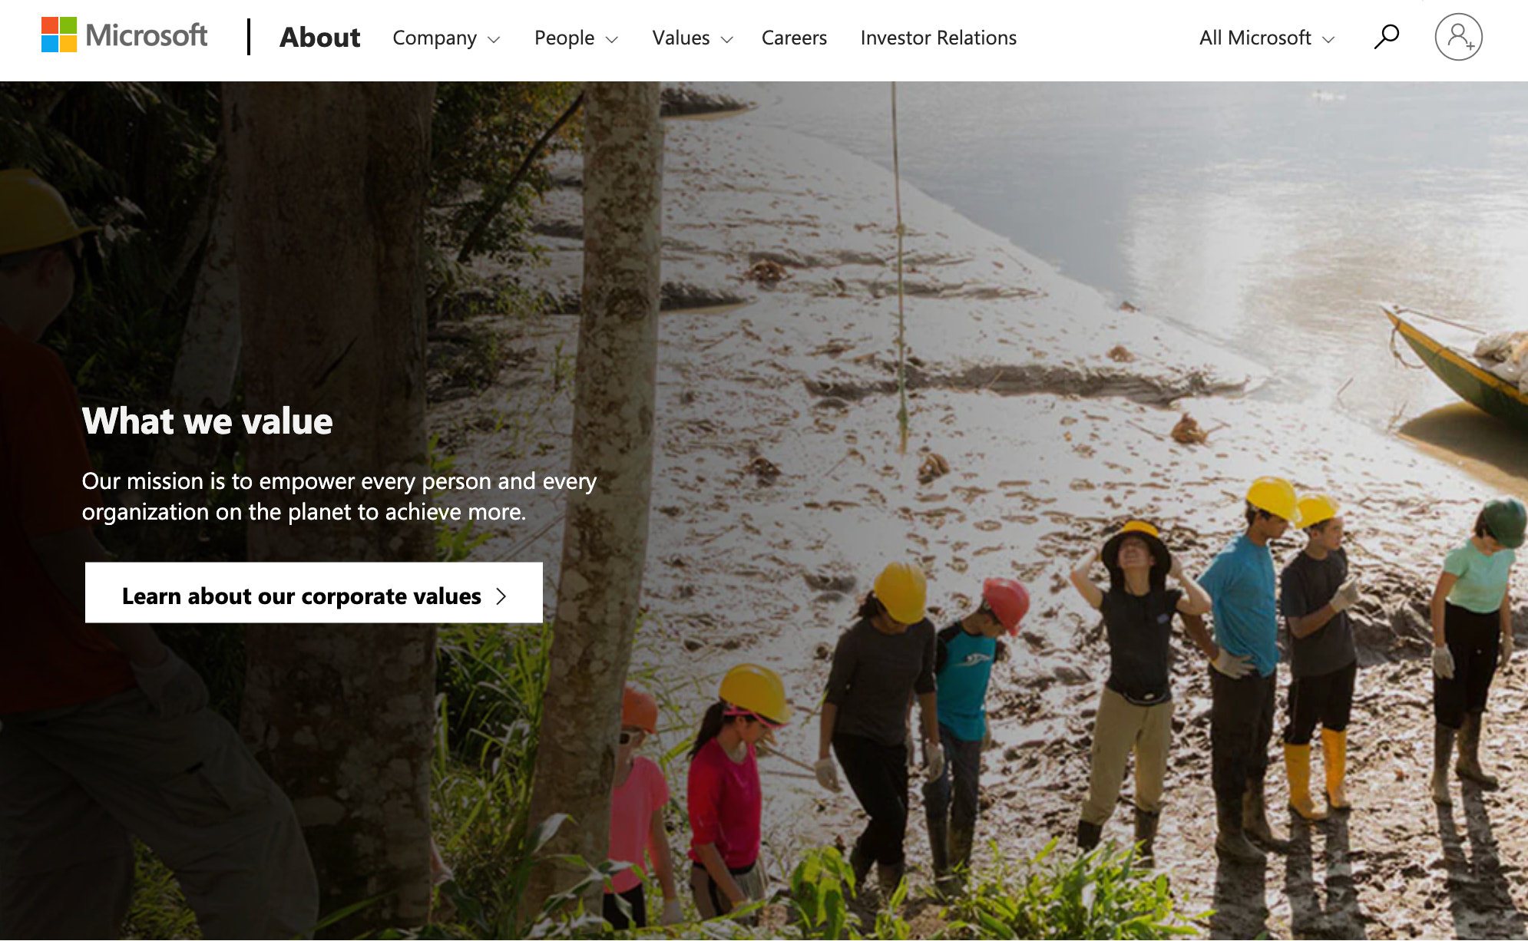
Task: Click the About section title
Action: (x=319, y=37)
